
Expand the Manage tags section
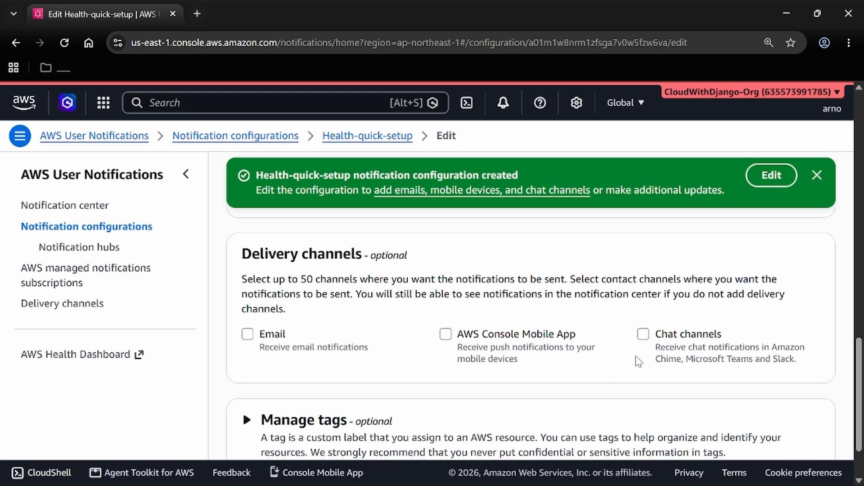click(x=247, y=420)
